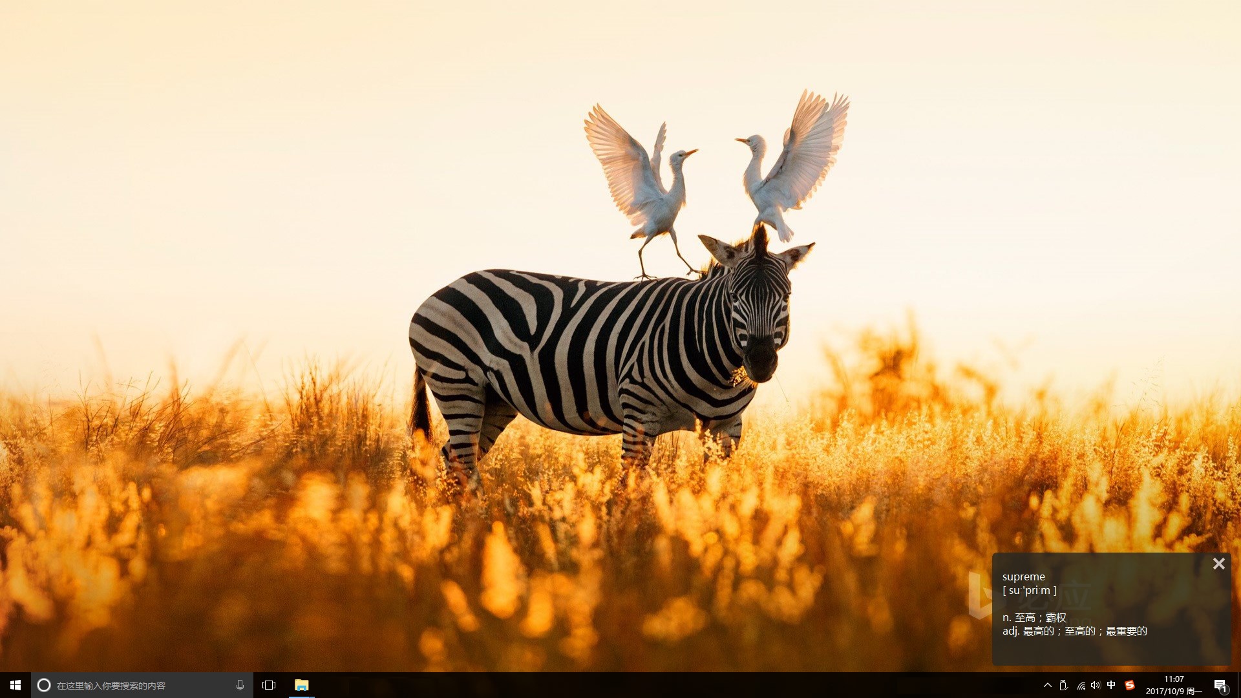Expand the hidden system tray icons
The width and height of the screenshot is (1241, 698).
(1048, 685)
